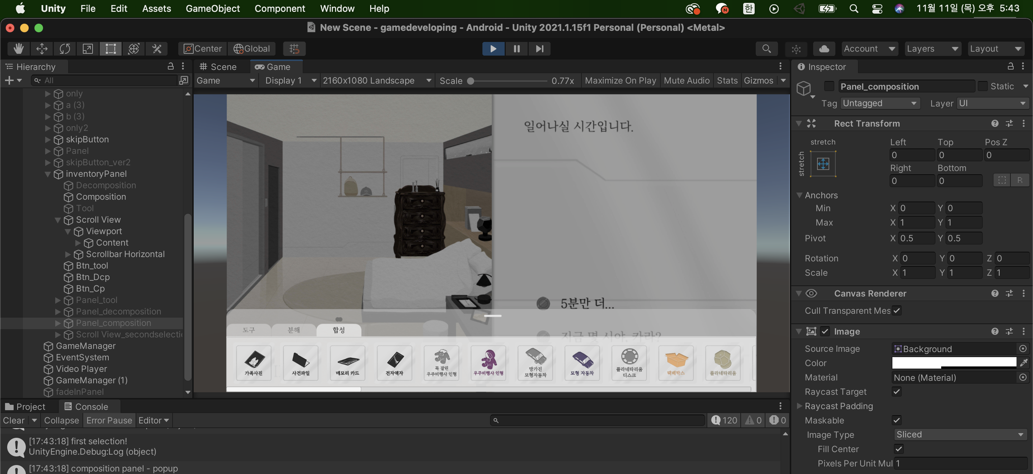This screenshot has height=474, width=1033.
Task: Pick the Source Image object selector circle
Action: click(1023, 349)
